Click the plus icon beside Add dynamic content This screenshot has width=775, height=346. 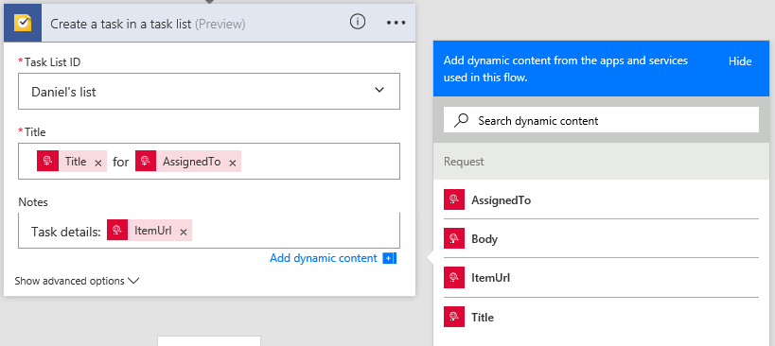(390, 258)
